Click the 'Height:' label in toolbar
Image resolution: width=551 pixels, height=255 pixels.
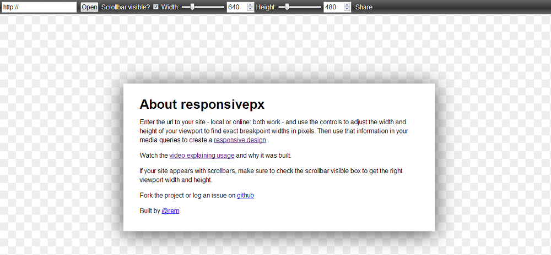pos(266,7)
